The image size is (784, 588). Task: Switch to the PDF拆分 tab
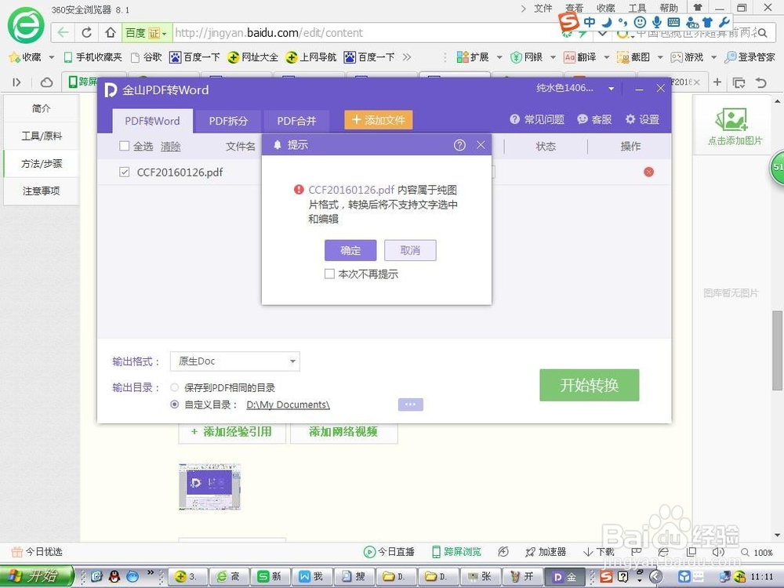click(x=228, y=121)
